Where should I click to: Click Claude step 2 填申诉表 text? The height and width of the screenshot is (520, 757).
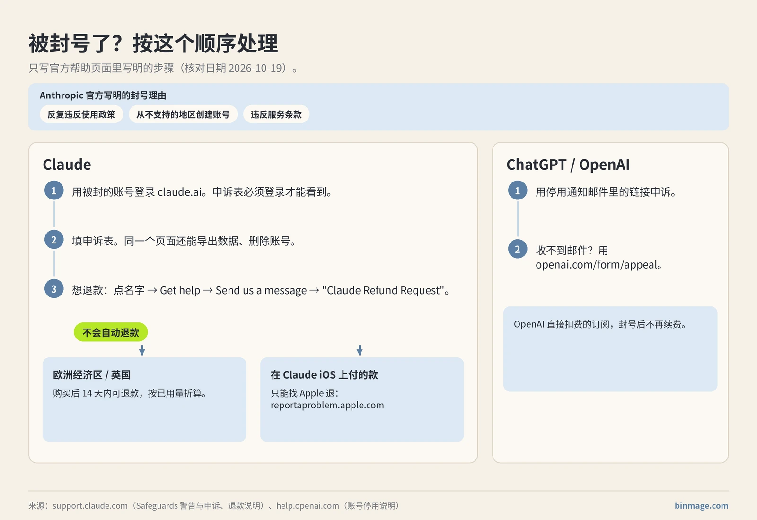pyautogui.click(x=185, y=241)
